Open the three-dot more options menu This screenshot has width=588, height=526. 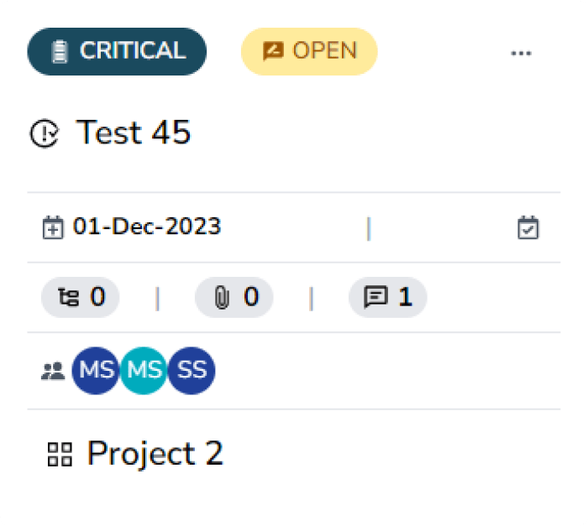[x=521, y=52]
